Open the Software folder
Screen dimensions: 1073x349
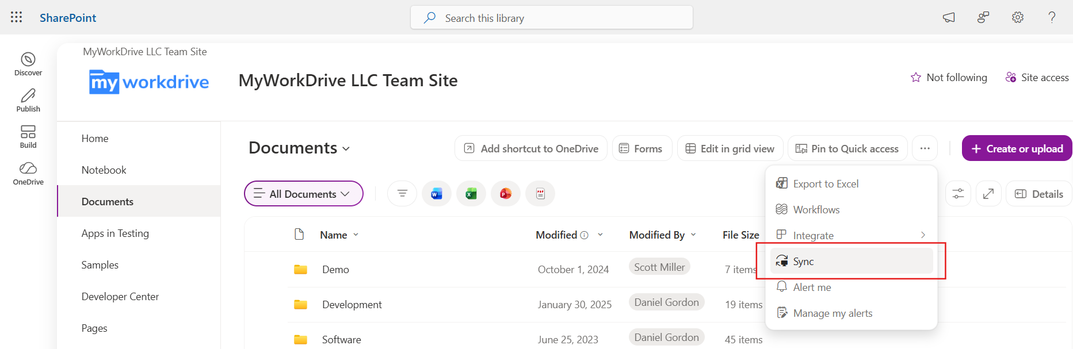342,340
